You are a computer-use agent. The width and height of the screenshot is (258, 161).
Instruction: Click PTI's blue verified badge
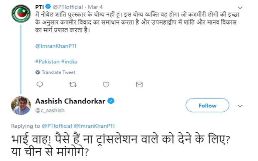tap(48, 7)
